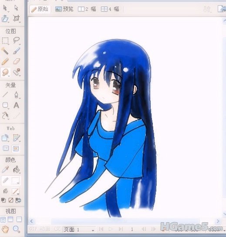Switch to the 预览 preview tab
The height and width of the screenshot is (237, 226).
(64, 9)
